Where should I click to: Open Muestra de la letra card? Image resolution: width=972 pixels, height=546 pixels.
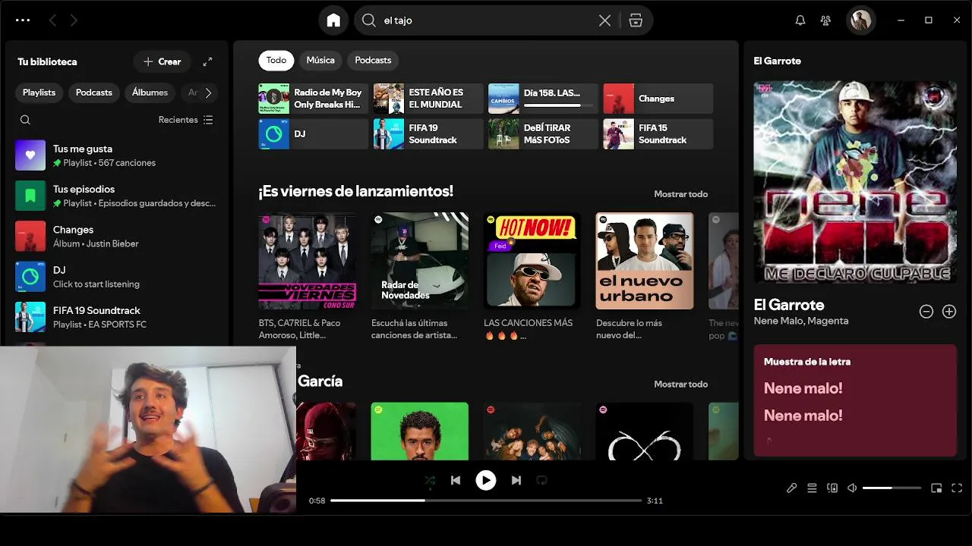[x=855, y=400]
